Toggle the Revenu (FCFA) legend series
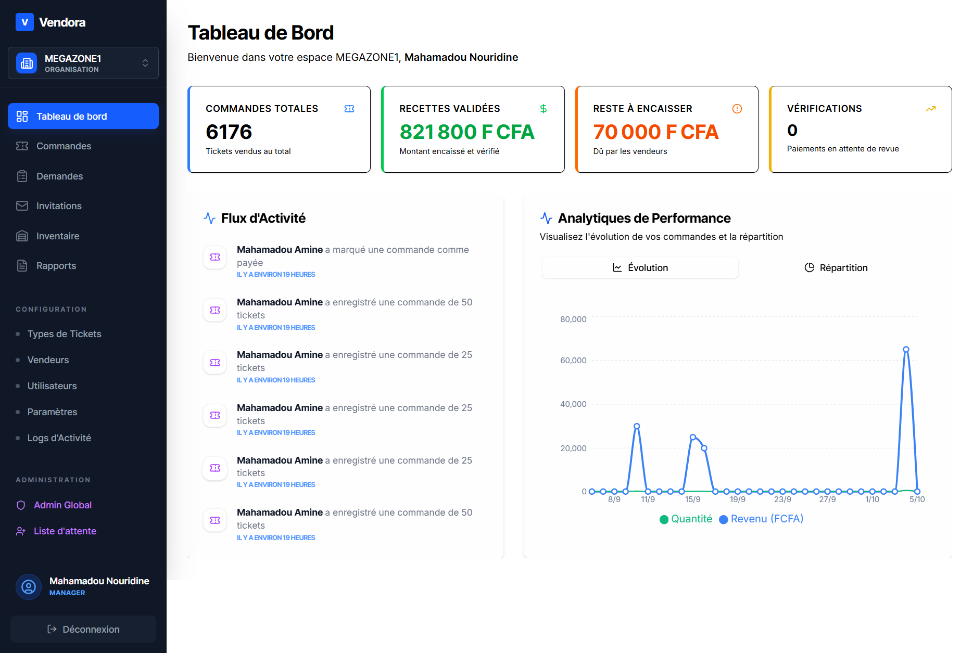Image resolution: width=973 pixels, height=654 pixels. pos(761,519)
